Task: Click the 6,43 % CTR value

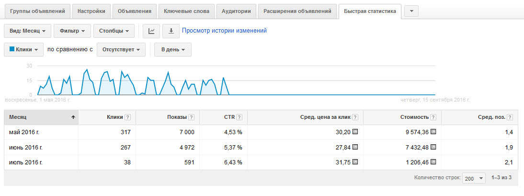Action: click(233, 162)
